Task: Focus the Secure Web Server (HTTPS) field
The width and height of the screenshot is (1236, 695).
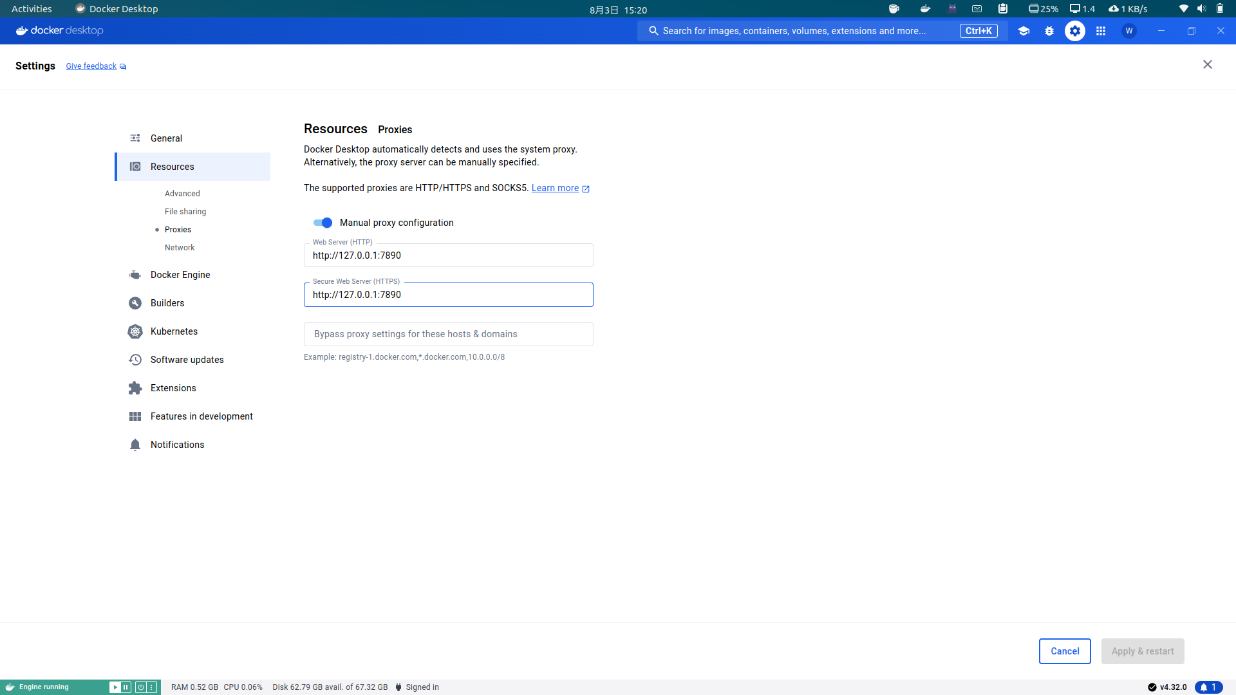Action: click(x=449, y=295)
